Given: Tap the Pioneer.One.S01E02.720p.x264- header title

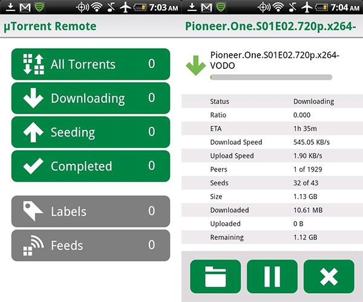Looking at the screenshot, I should [x=270, y=26].
